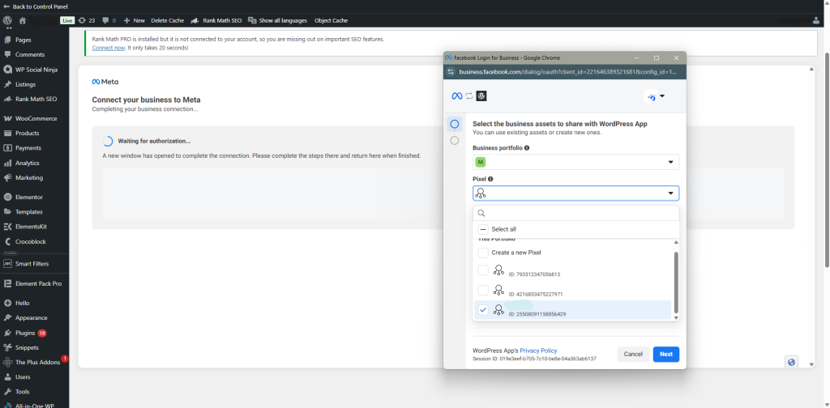Open Rank Math SEO sidebar item
Viewport: 830px width, 408px height.
pos(34,99)
